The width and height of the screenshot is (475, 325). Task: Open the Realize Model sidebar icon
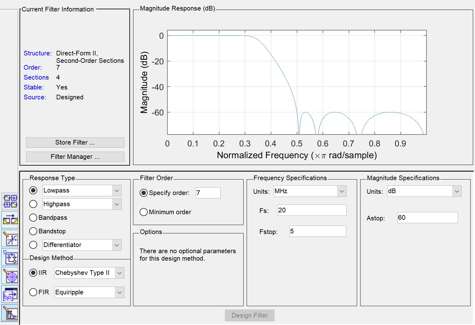pos(10,257)
